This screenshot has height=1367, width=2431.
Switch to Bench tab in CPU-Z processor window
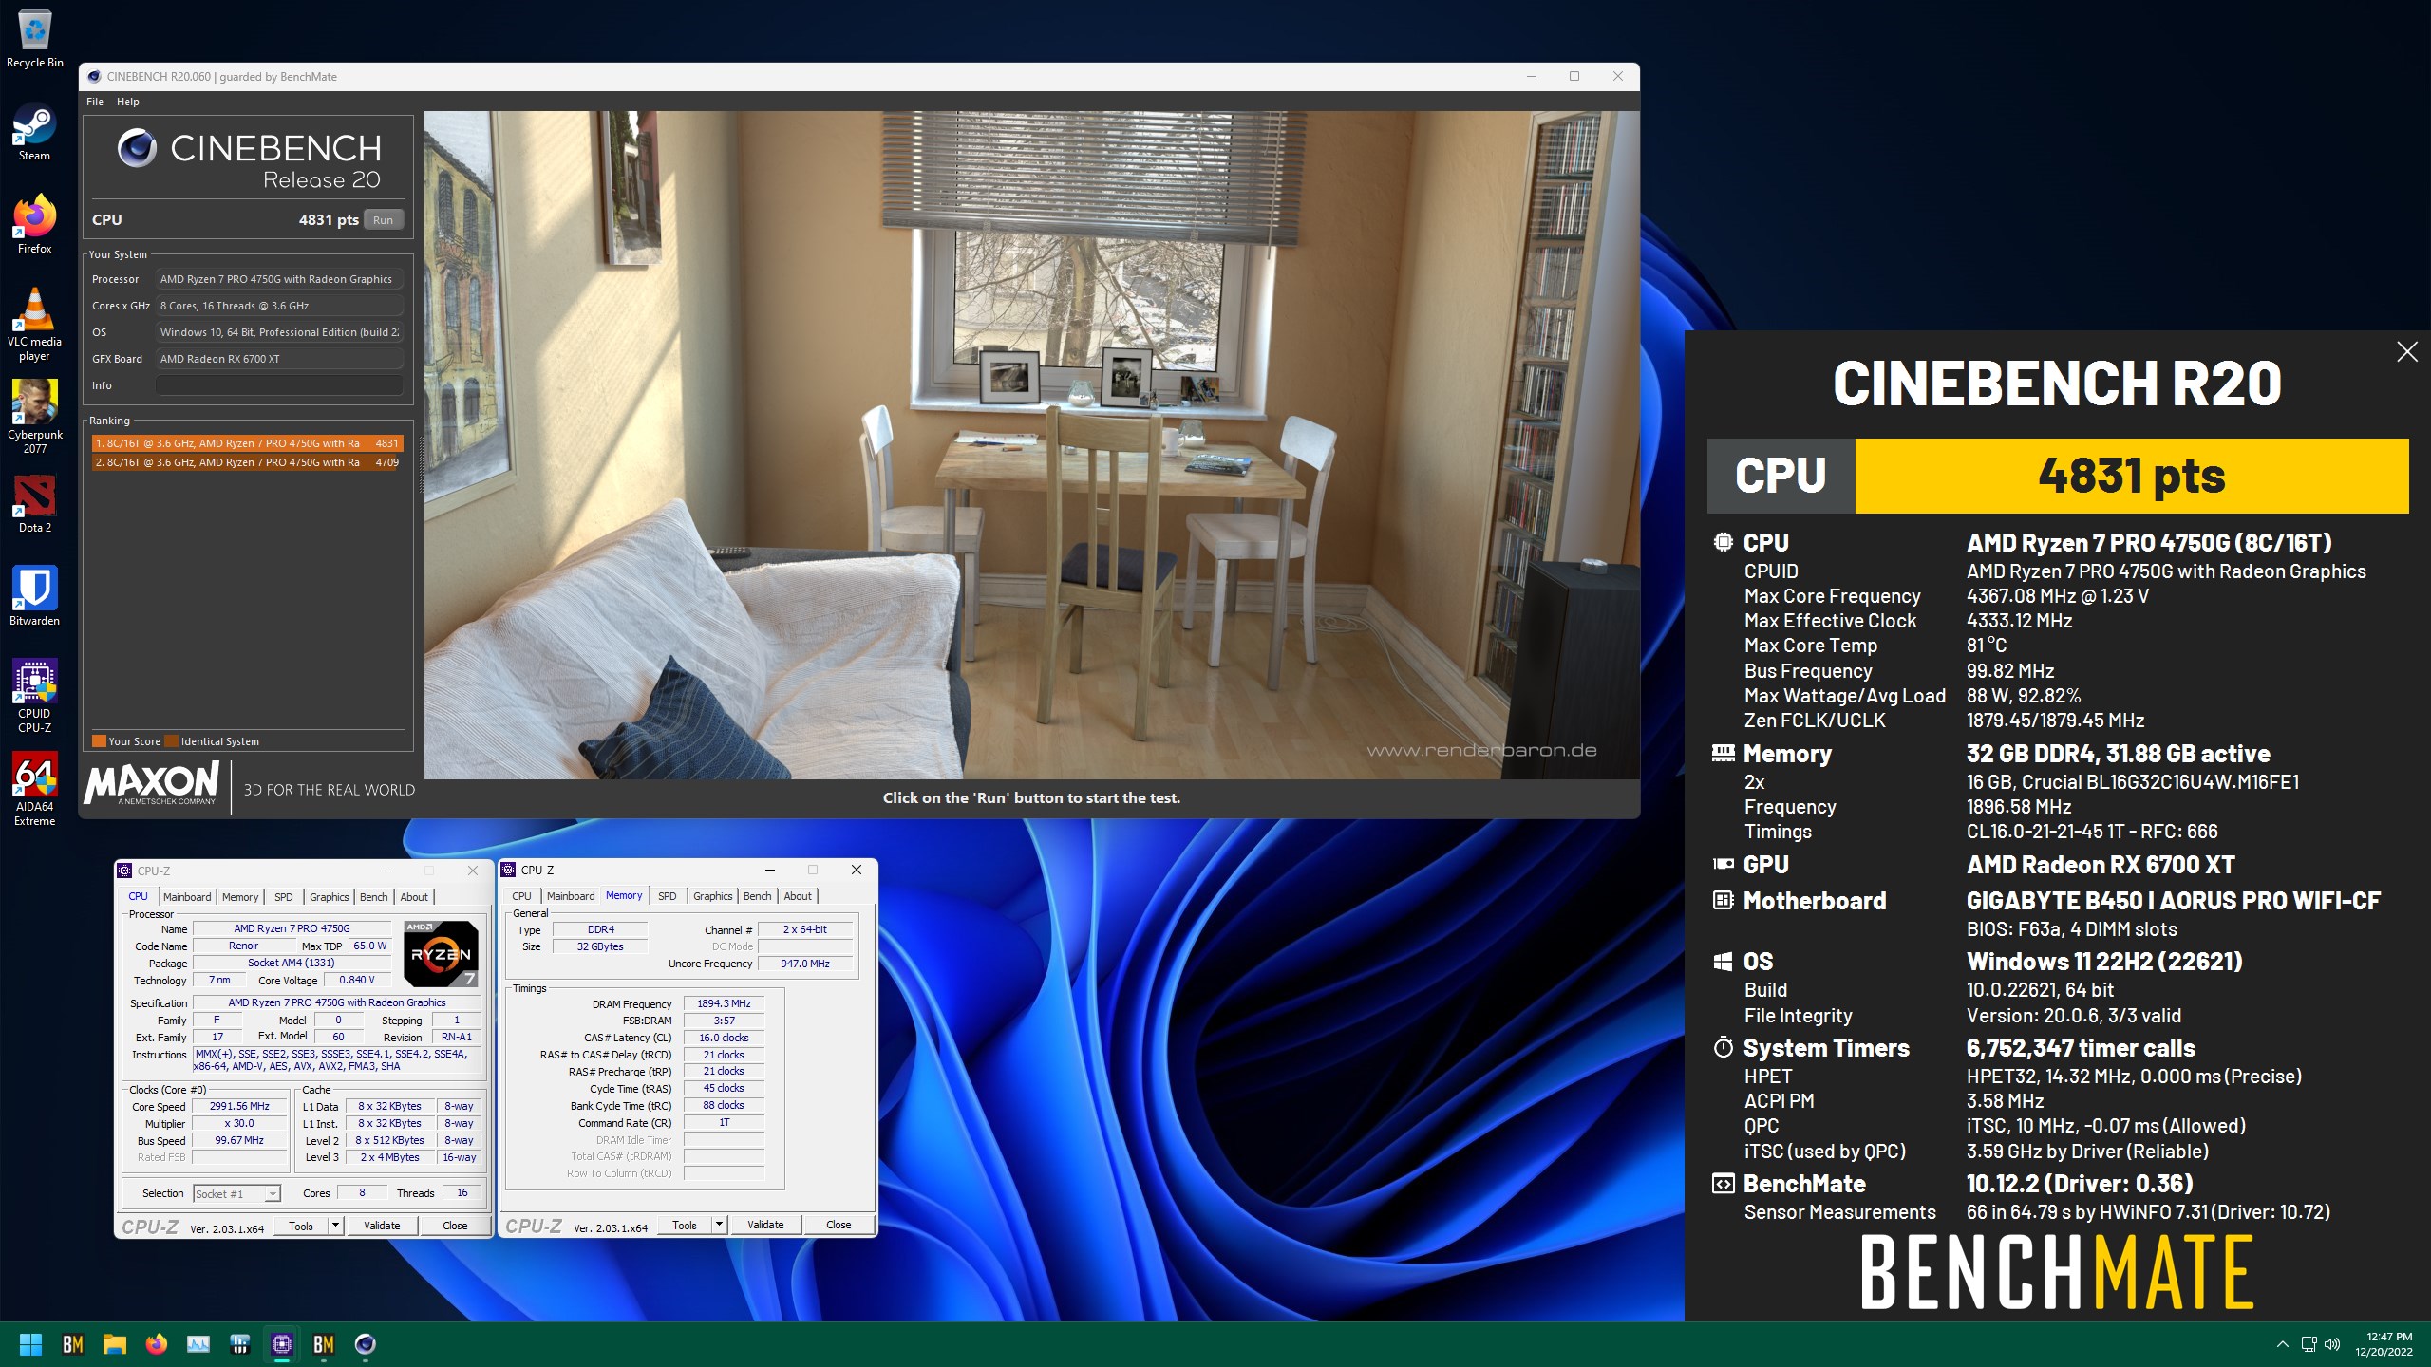tap(374, 897)
